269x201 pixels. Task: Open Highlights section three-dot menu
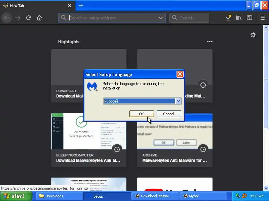click(x=209, y=42)
